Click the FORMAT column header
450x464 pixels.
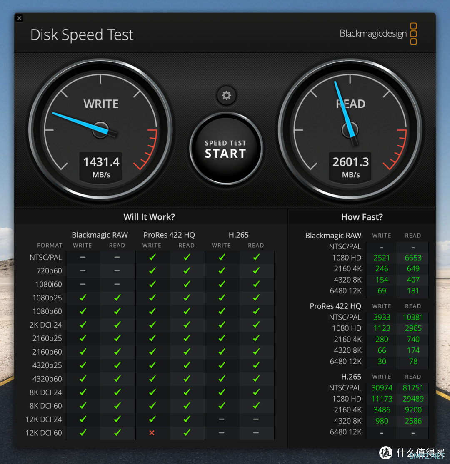click(50, 245)
